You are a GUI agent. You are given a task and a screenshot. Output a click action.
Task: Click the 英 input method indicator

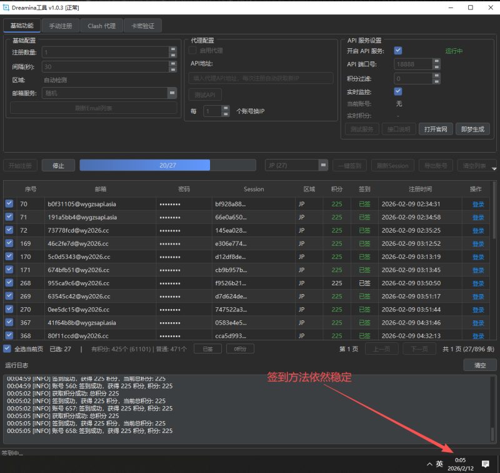[x=439, y=464]
